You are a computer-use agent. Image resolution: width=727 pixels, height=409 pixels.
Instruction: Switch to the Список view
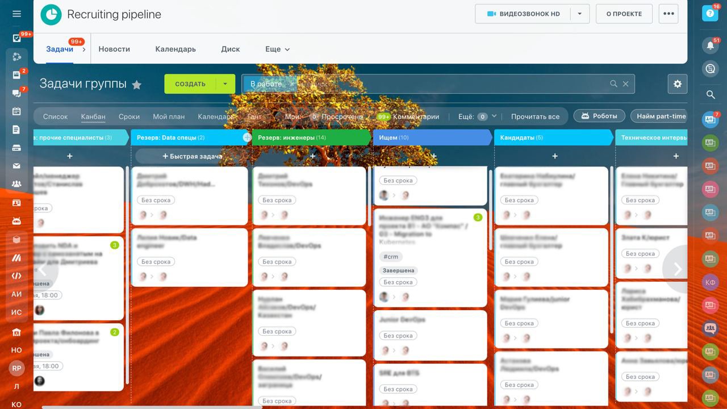pyautogui.click(x=55, y=116)
